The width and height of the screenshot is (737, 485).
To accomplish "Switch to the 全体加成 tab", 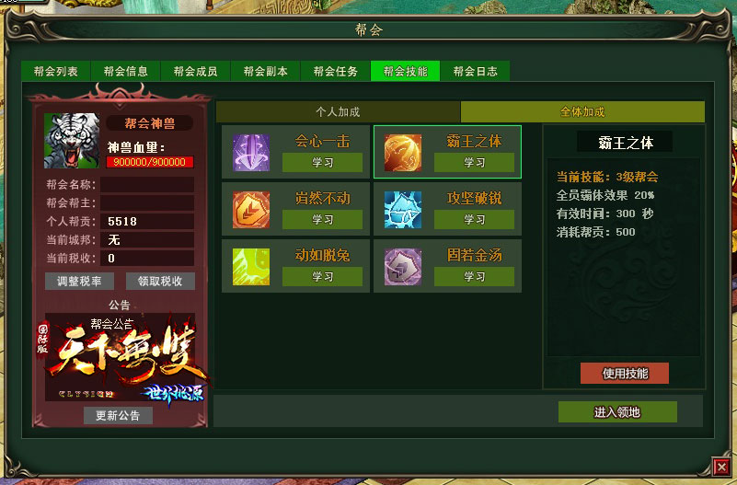I will (582, 112).
